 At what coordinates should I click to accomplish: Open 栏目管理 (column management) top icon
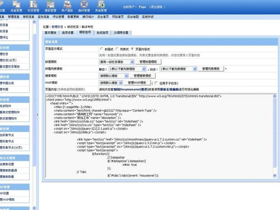33,7
